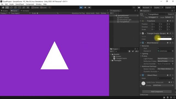
Task: Open Mesh Filter help icon
Action: [x=167, y=75]
